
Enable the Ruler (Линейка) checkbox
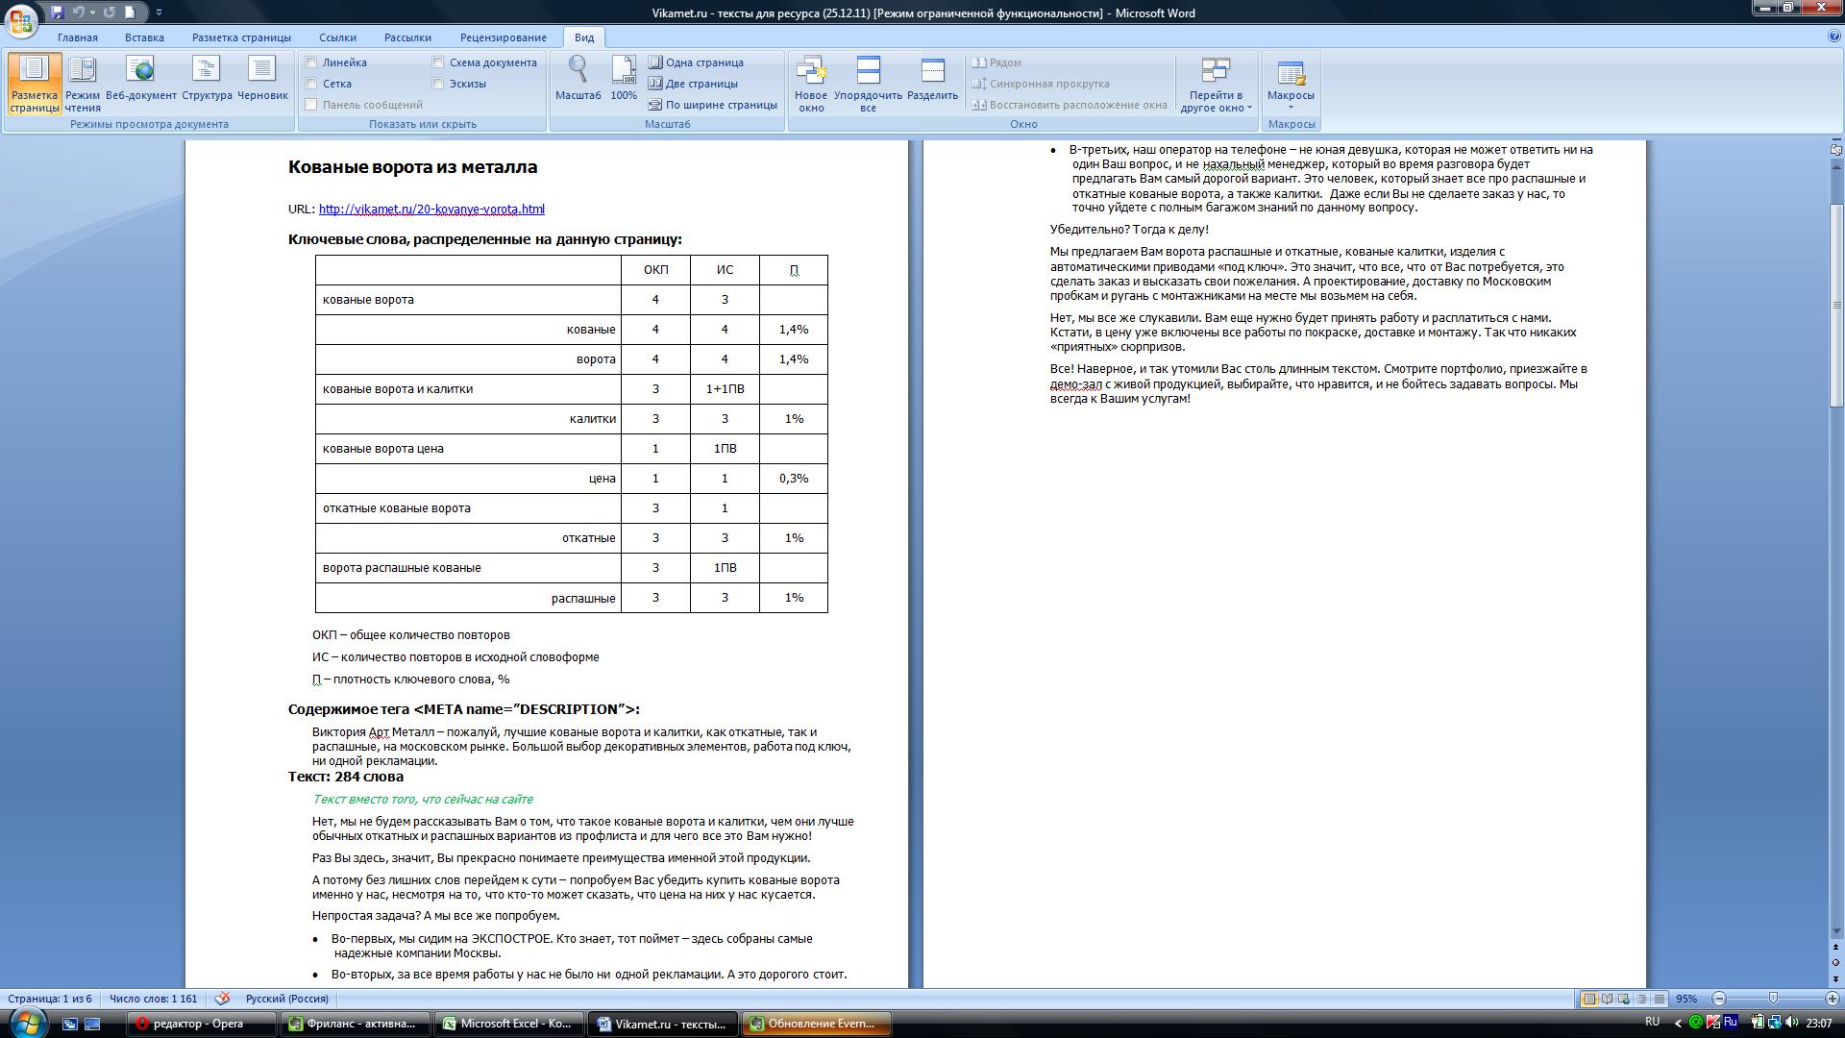click(x=311, y=62)
